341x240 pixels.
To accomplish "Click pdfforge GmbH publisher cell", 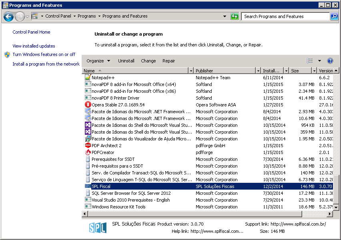I will click(210, 146).
